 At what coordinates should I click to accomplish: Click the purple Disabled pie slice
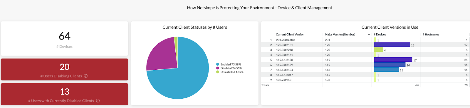162,56
